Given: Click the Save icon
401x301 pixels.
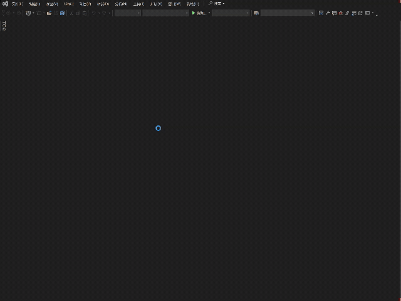Looking at the screenshot, I should tap(56, 13).
